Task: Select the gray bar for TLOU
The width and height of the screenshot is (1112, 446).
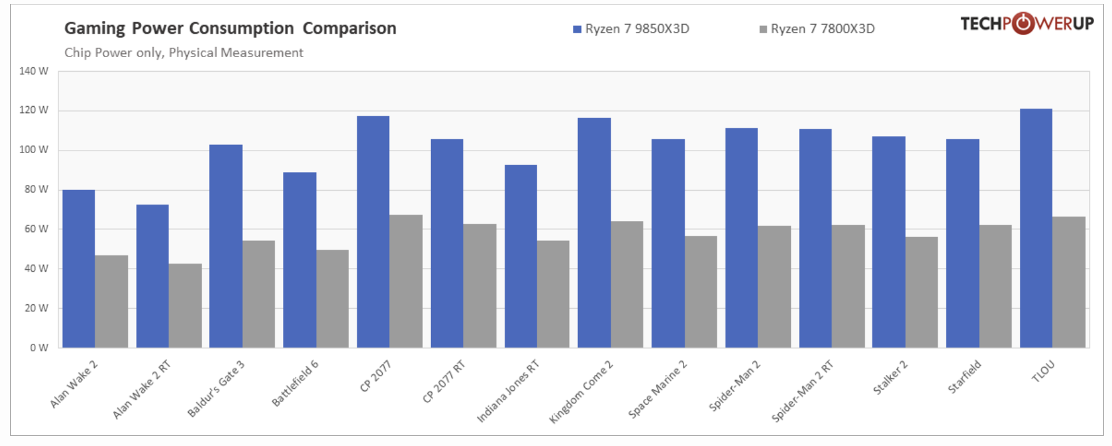Action: point(1069,282)
